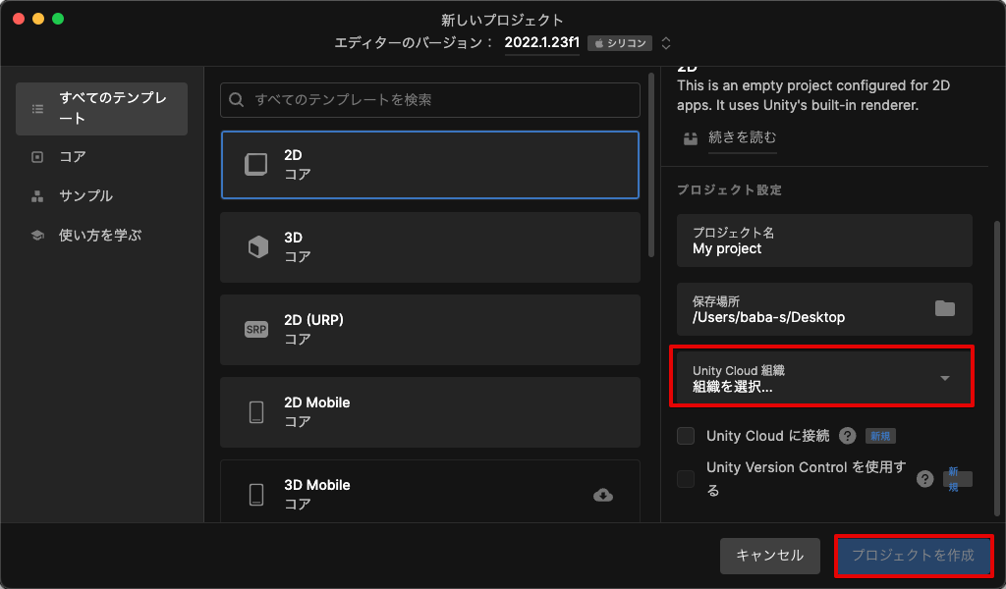Open the 使い方を学ぶ category
This screenshot has height=589, width=1006.
pos(99,236)
